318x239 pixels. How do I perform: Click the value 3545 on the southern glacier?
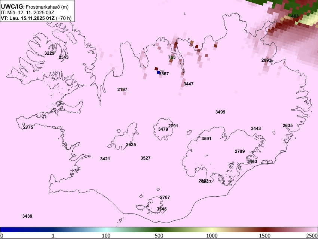tap(162, 209)
